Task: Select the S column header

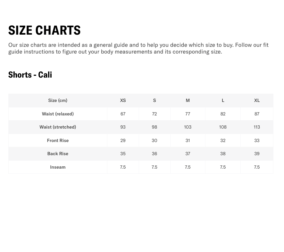Action: point(155,100)
